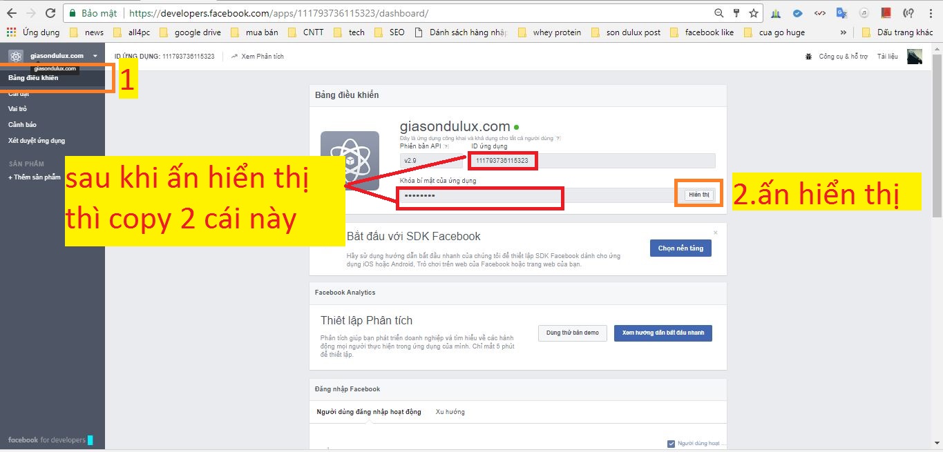Viewport: 943px width, 452px height.
Task: Click the atom app icon in the sidebar header
Action: 16,56
